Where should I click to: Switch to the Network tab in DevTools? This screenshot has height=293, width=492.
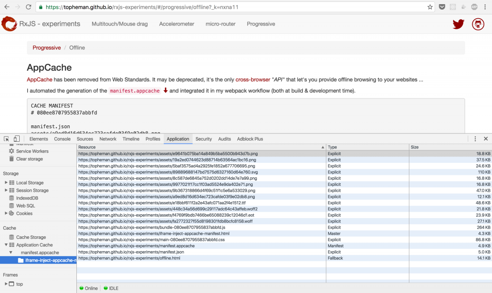pyautogui.click(x=108, y=139)
